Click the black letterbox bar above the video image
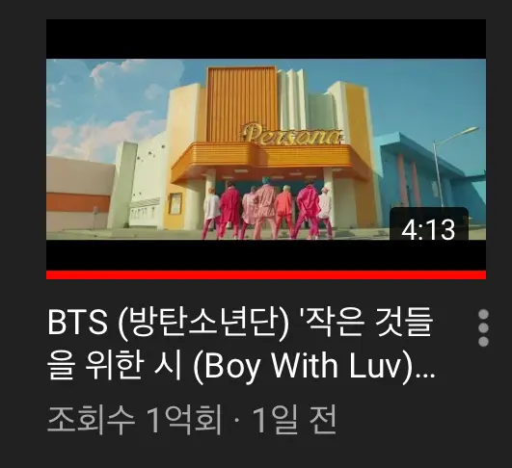512x468 pixels. click(266, 39)
